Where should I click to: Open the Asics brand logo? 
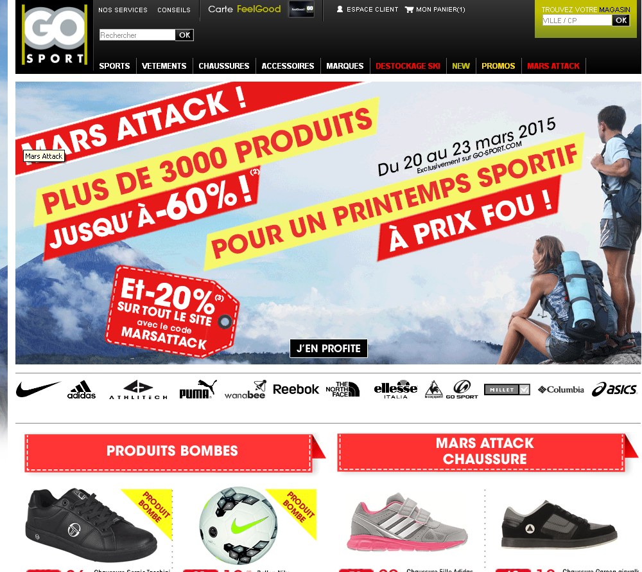point(614,389)
